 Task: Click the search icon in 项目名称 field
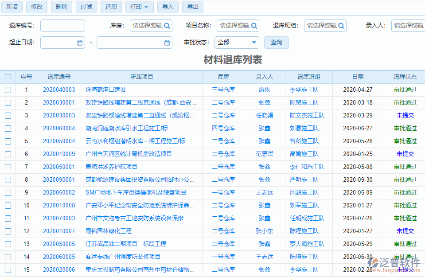[254, 26]
